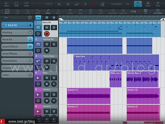Add a new MIDI track
Viewport: 165px width, 124px height.
click(54, 119)
